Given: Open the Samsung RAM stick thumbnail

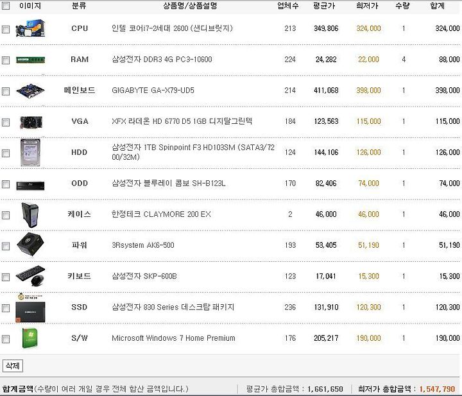Looking at the screenshot, I should pos(30,60).
